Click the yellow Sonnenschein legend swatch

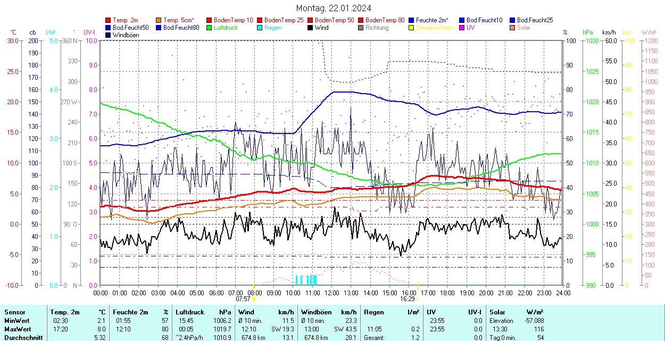pos(411,28)
